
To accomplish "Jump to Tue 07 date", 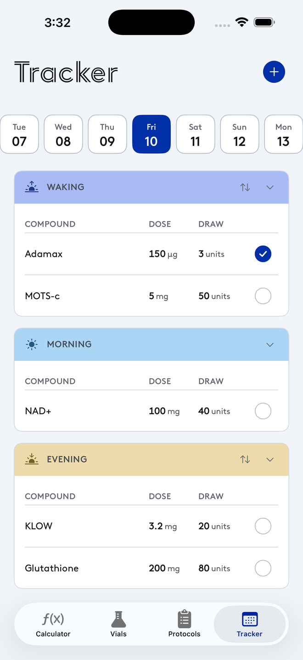I will point(19,134).
